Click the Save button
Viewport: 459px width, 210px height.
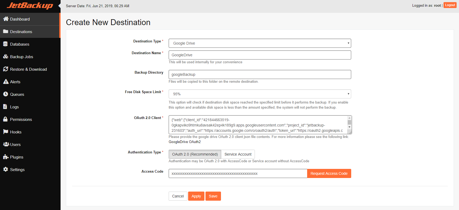[x=213, y=196]
